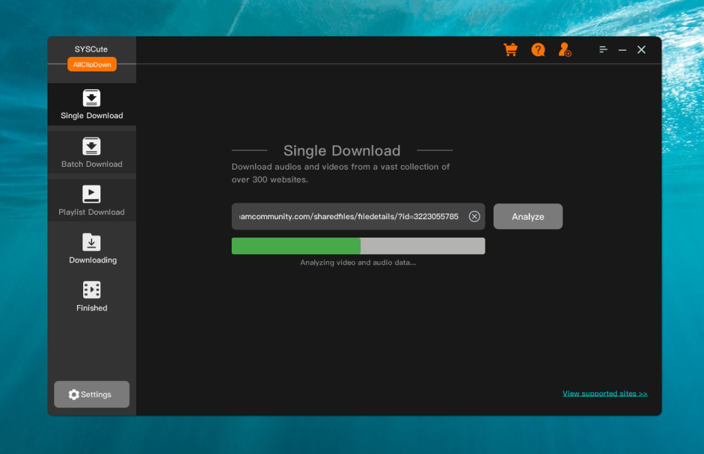Open the Batch Download section
Image resolution: width=704 pixels, height=454 pixels.
click(x=91, y=148)
